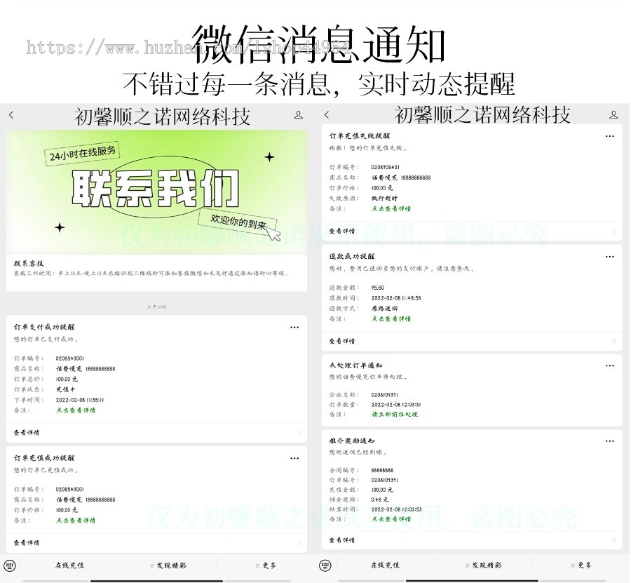Open 更多 menu in right chat
This screenshot has height=583, width=631.
click(581, 565)
